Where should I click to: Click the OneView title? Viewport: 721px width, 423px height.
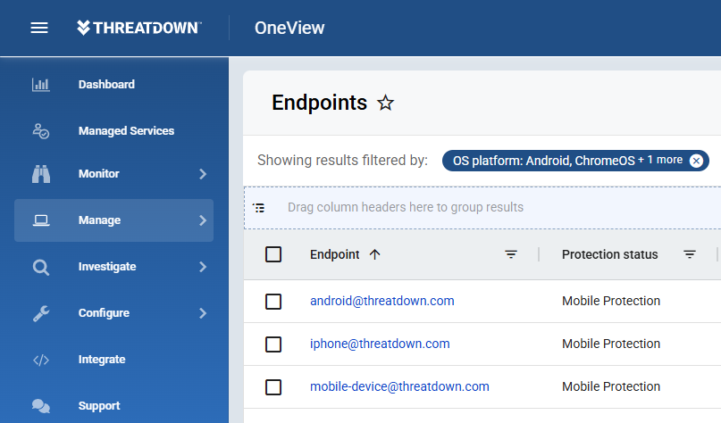(289, 28)
